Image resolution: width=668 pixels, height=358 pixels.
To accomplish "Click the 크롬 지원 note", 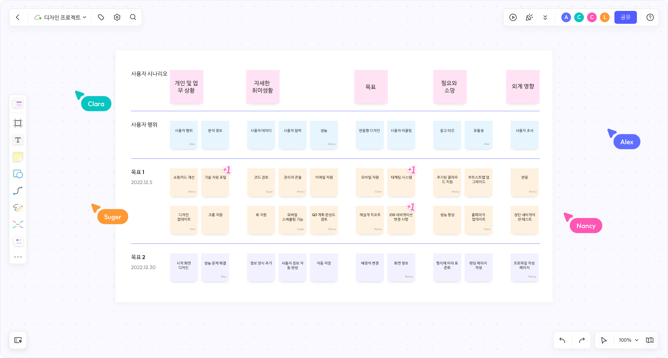I will coord(215,220).
